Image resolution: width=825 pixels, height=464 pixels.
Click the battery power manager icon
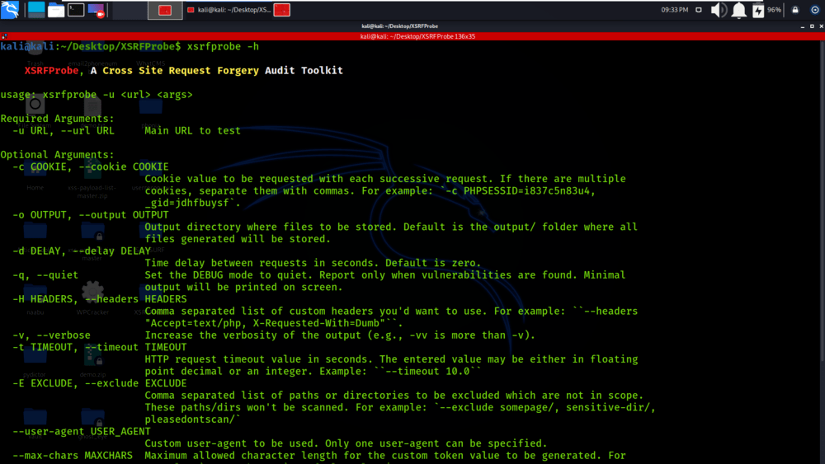pyautogui.click(x=758, y=9)
